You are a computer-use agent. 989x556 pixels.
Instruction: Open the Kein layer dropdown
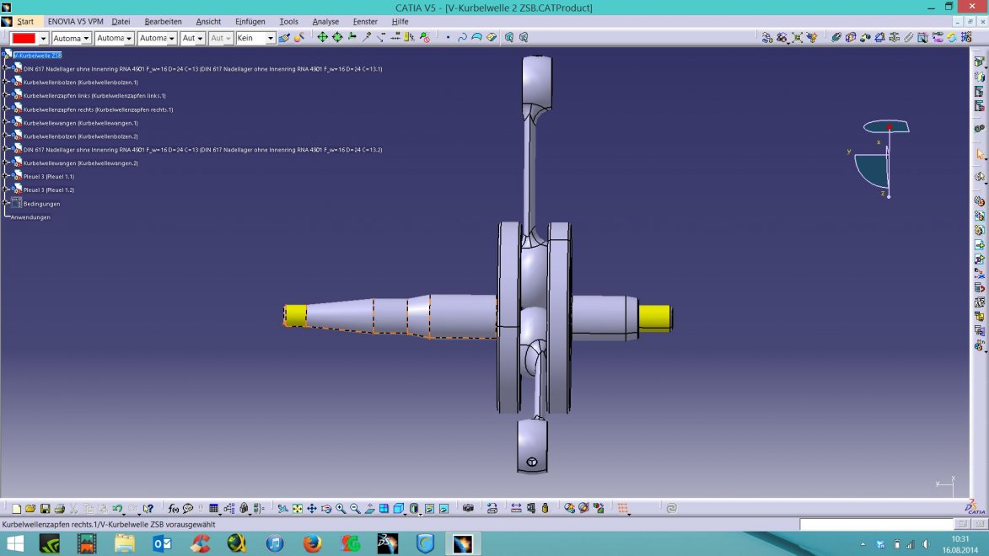271,38
